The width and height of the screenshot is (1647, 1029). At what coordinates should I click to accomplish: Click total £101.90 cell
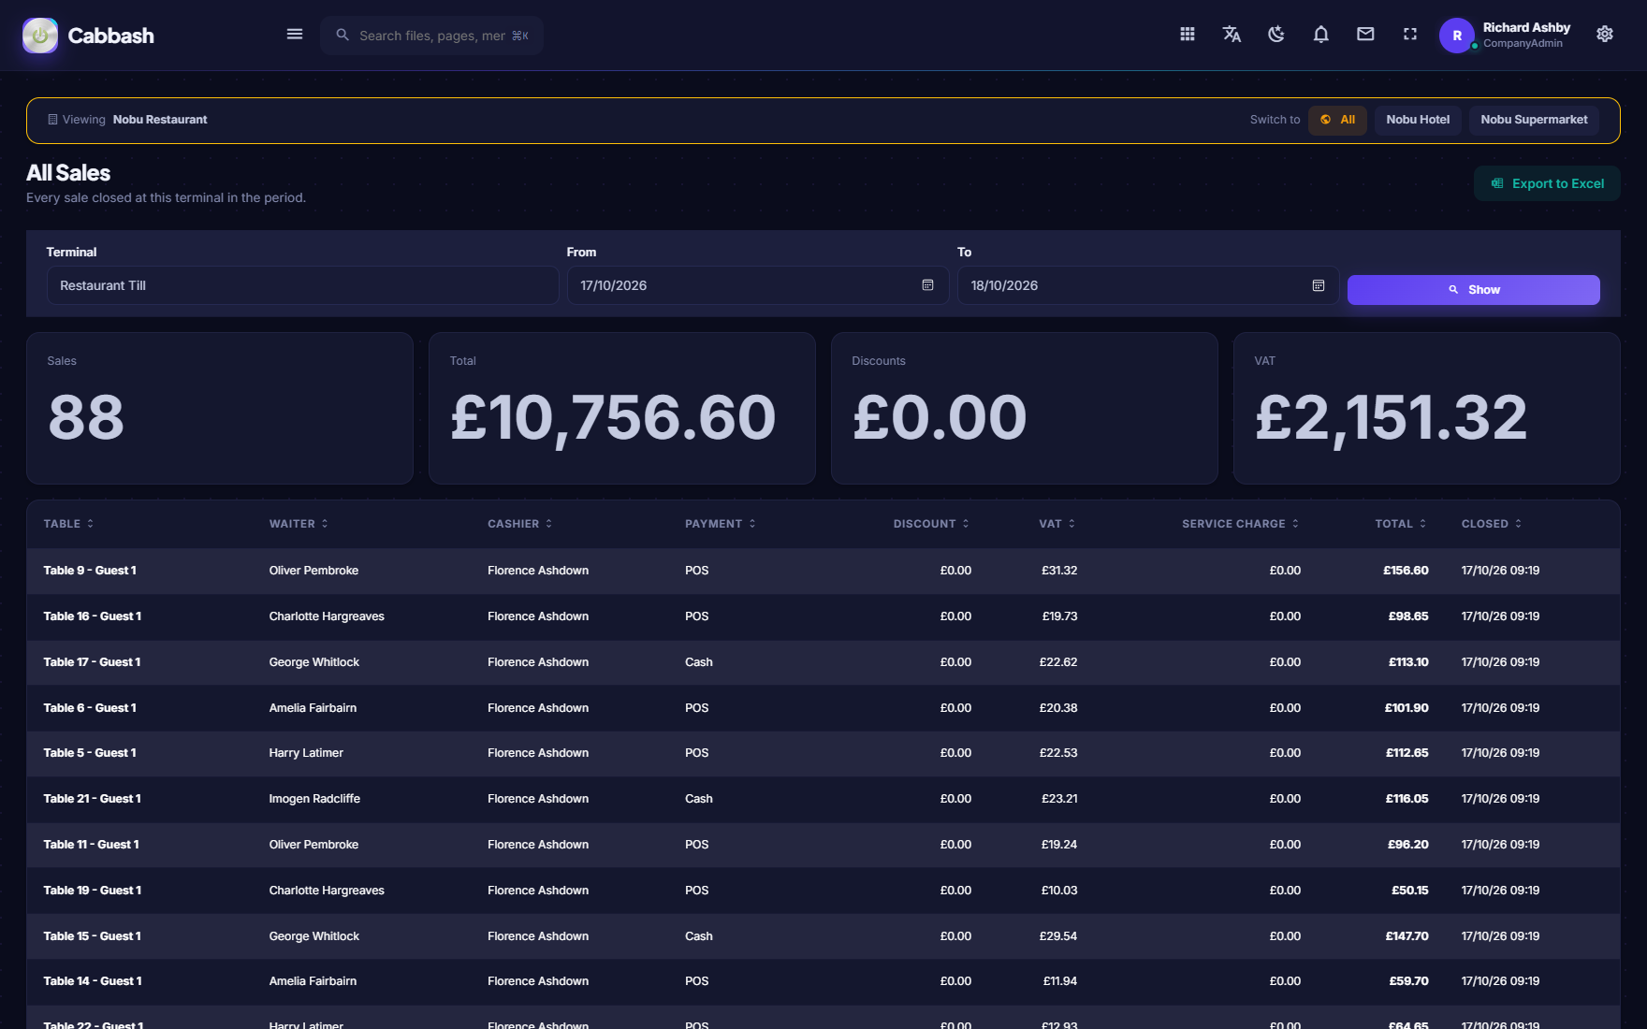[x=1407, y=708]
